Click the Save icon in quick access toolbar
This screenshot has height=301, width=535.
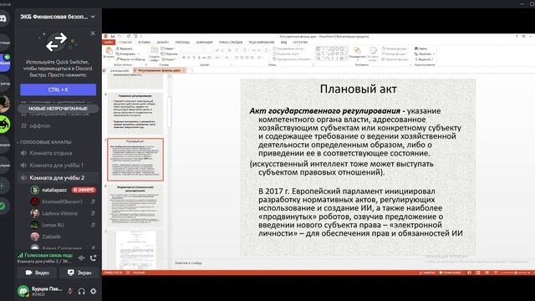[112, 36]
